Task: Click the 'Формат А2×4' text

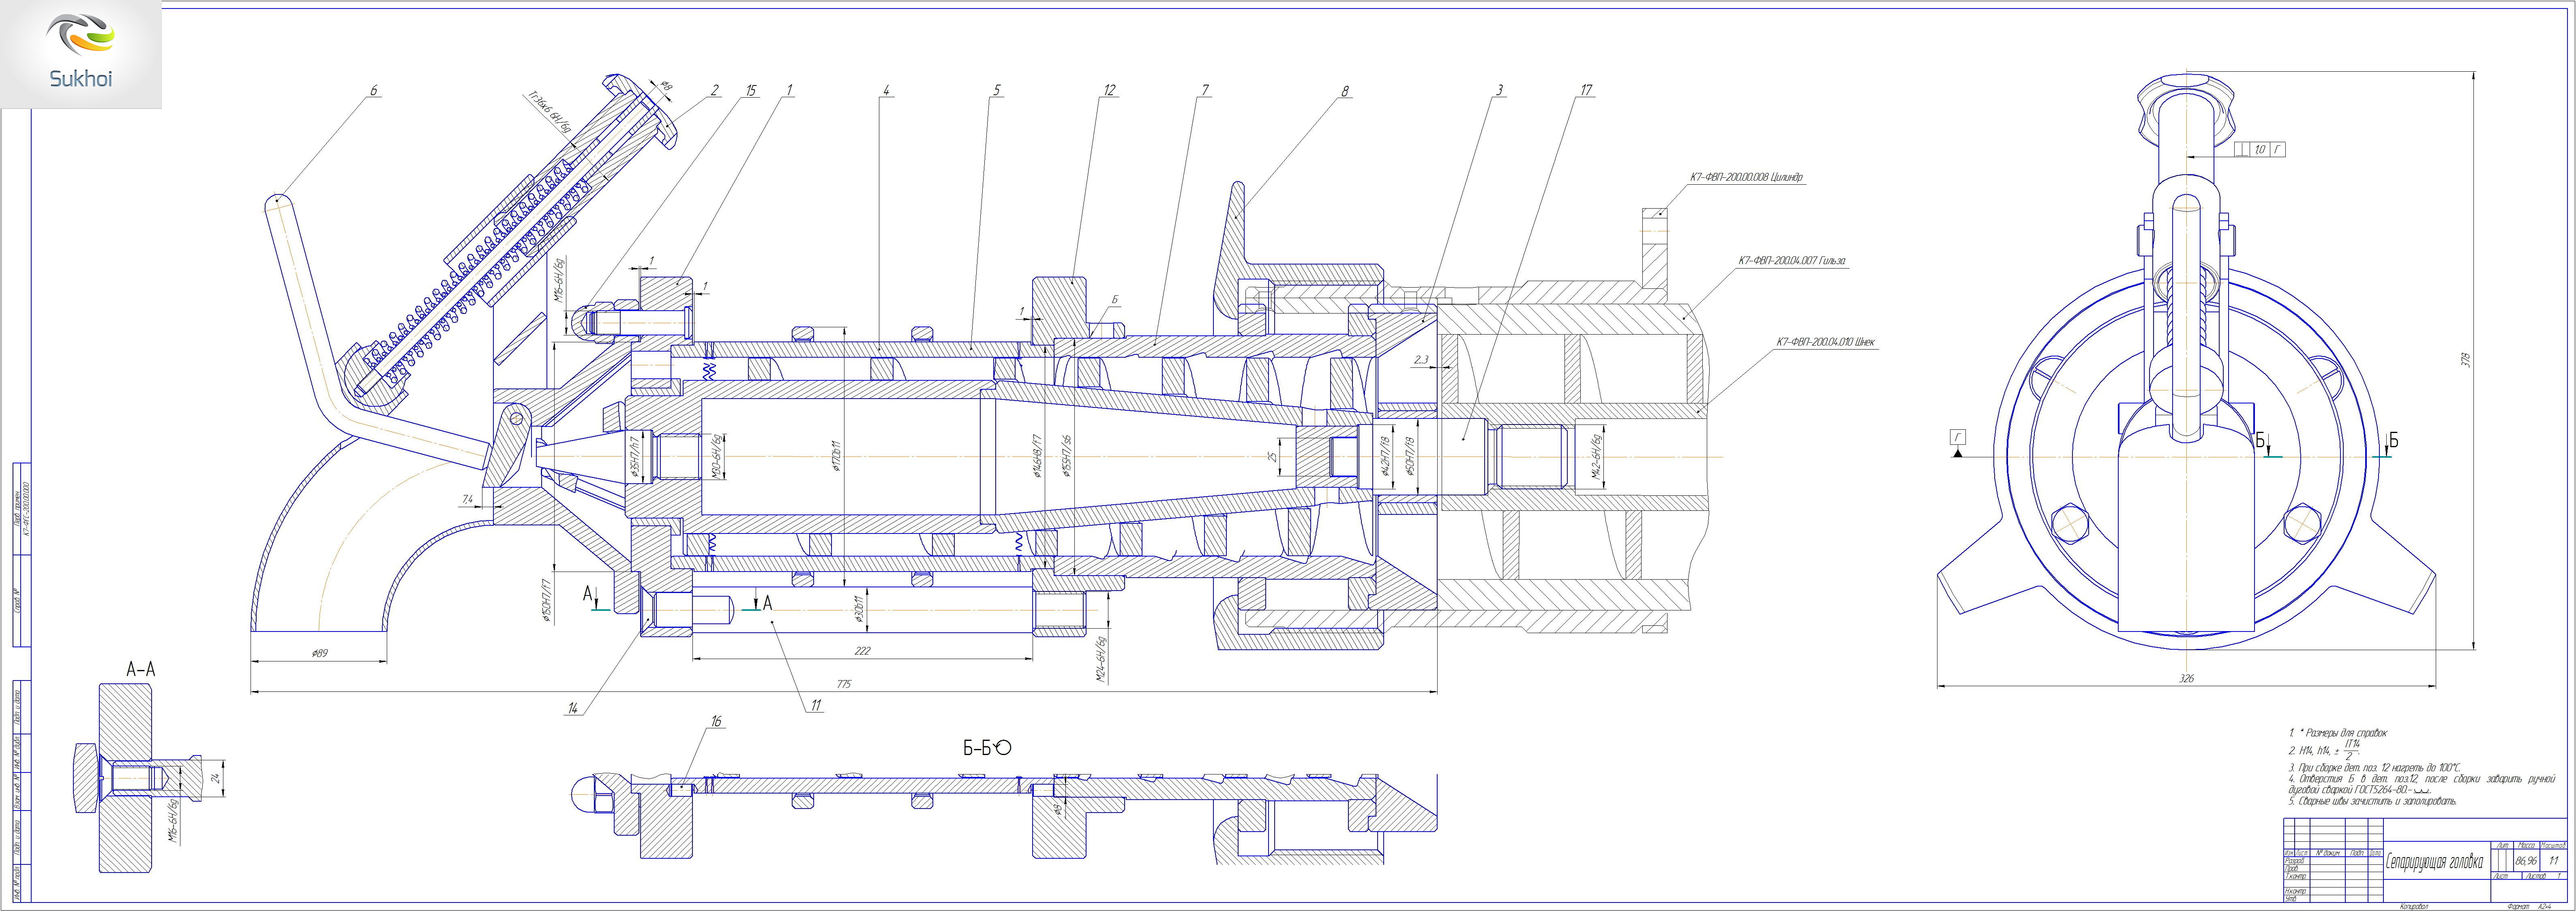Action: (2529, 907)
